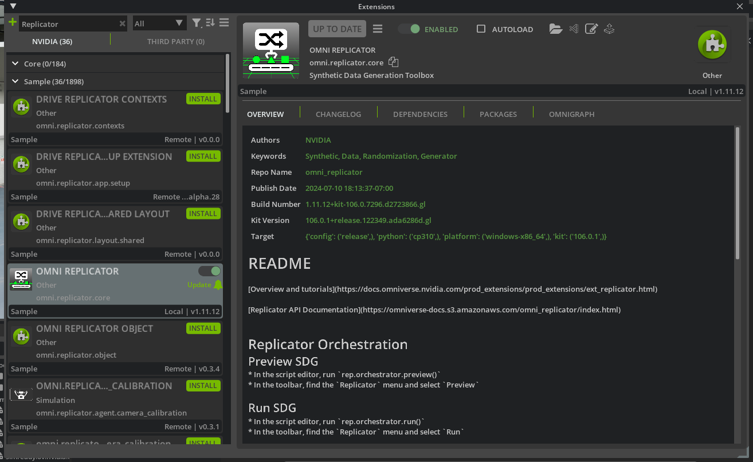This screenshot has width=753, height=462.
Task: Click the Drive Replicator Contexts puzzle icon
Action: coord(21,107)
